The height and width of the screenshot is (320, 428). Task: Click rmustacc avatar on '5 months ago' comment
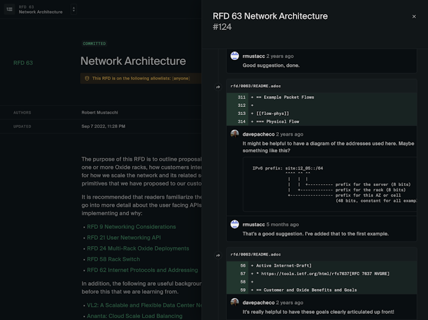click(234, 225)
